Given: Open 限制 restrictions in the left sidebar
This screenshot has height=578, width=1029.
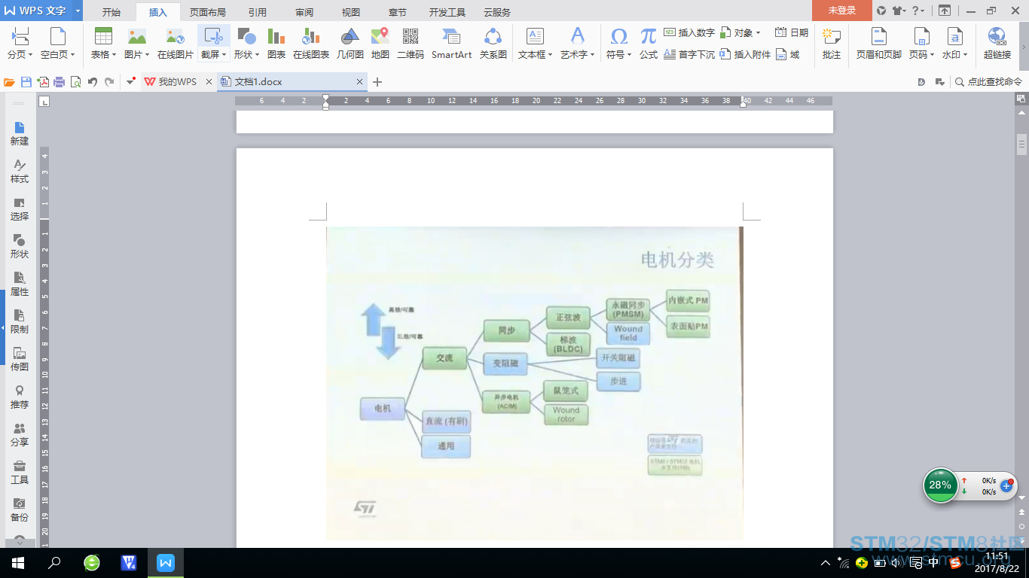Looking at the screenshot, I should [x=20, y=321].
